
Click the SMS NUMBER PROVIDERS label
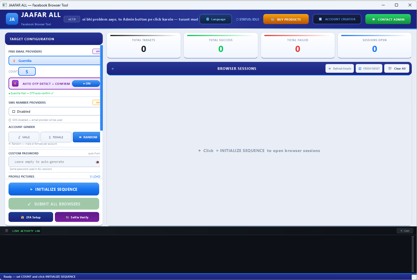pos(27,103)
